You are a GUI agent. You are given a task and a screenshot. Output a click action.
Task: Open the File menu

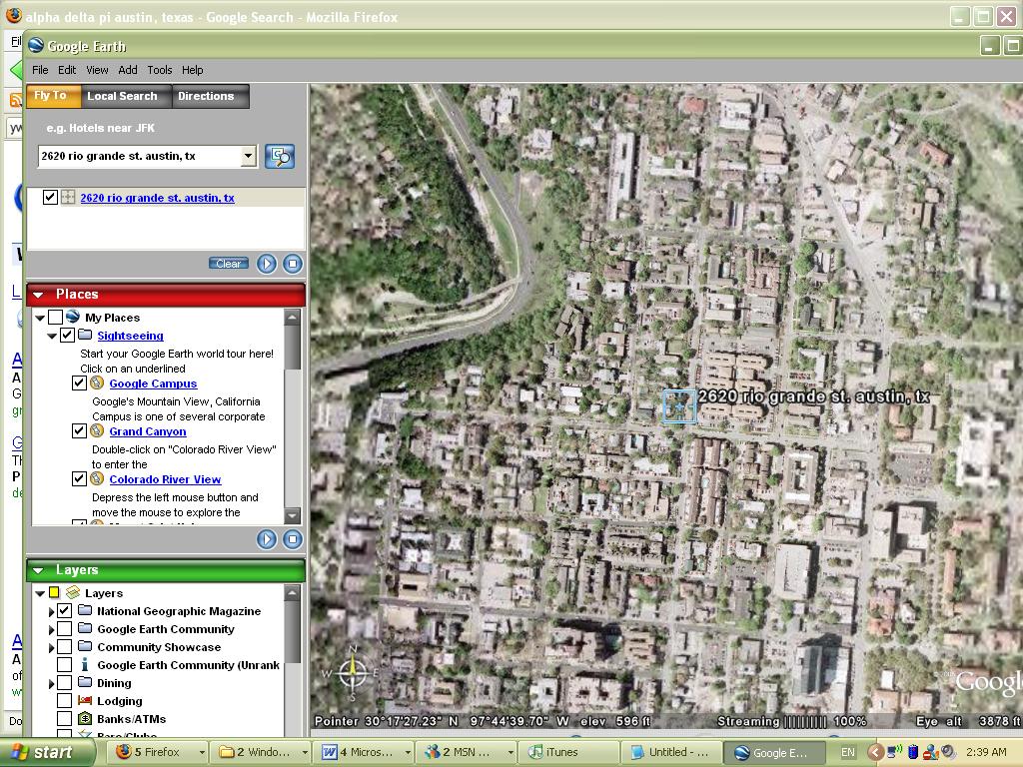(40, 70)
